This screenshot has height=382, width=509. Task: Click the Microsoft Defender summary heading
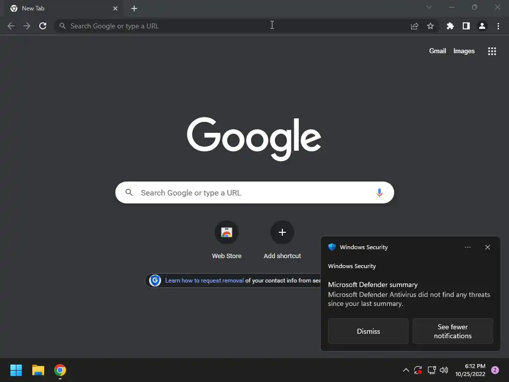(x=373, y=285)
